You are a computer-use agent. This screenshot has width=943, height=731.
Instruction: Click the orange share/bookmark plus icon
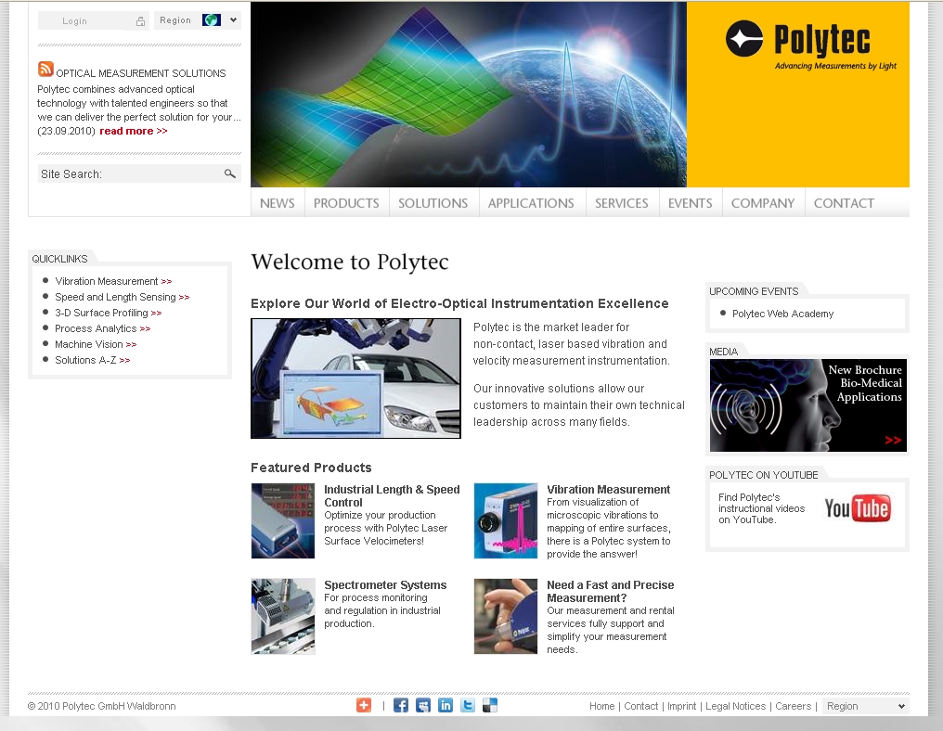point(363,705)
